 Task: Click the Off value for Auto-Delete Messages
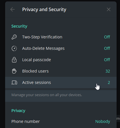[x=107, y=48]
